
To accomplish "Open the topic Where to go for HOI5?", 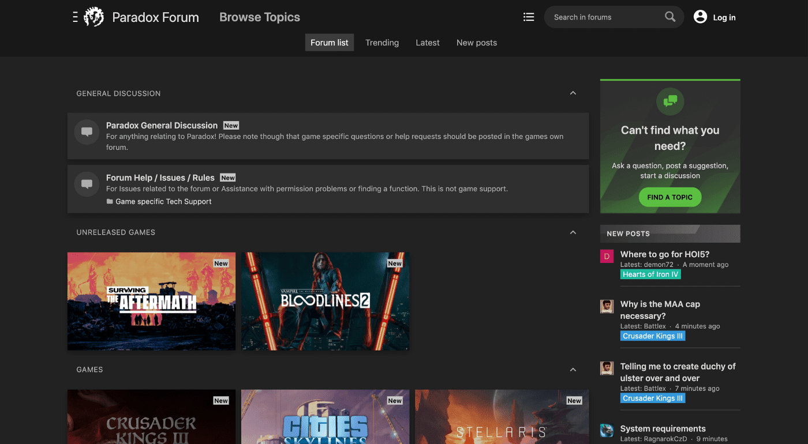I will point(665,254).
